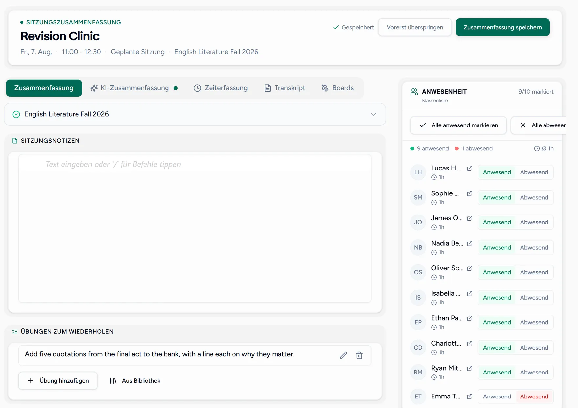Click the 'Fr., 7. Aug.' session date

[36, 52]
